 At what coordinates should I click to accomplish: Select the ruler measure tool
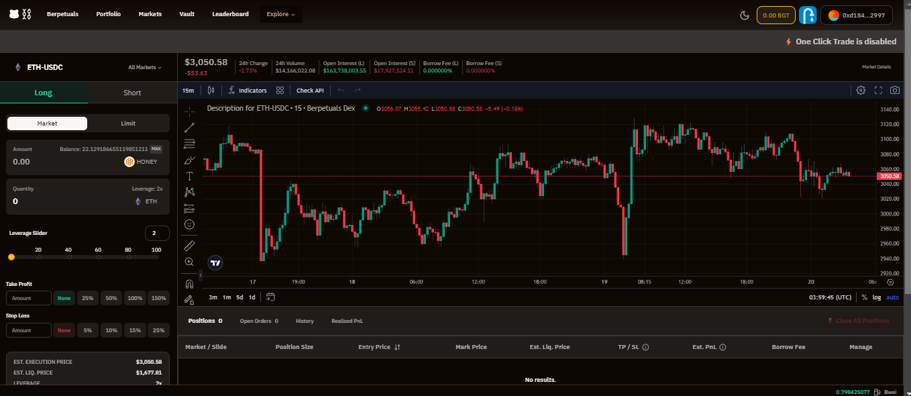click(x=189, y=245)
